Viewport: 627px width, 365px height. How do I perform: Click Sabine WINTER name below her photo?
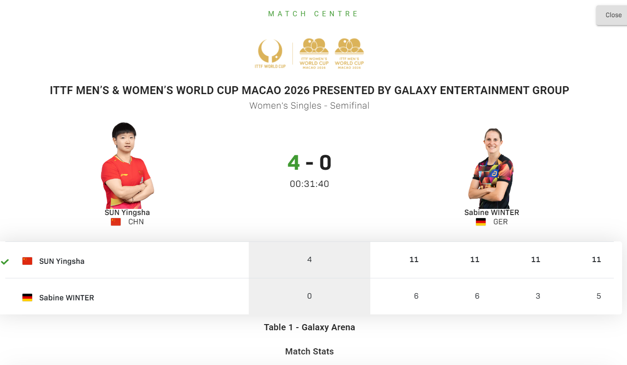point(491,212)
